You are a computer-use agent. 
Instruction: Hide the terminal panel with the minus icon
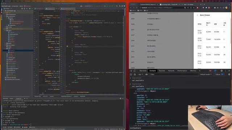(123, 99)
